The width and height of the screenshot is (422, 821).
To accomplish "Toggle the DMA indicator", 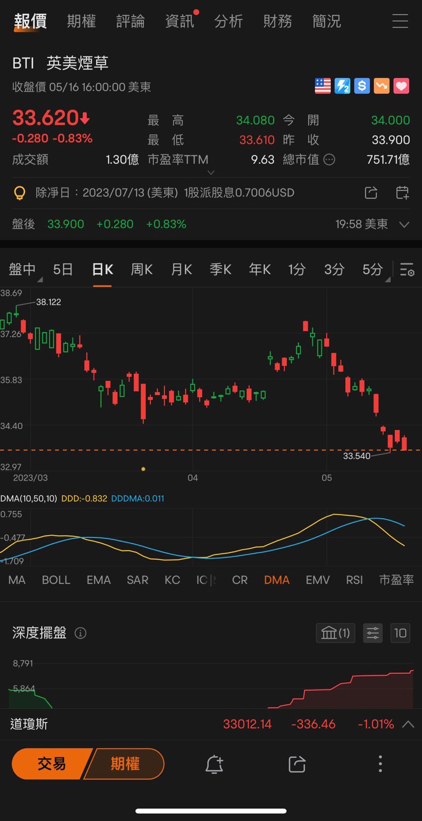I will (277, 580).
